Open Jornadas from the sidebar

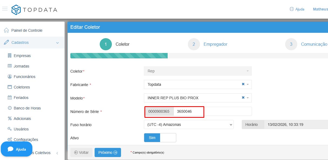coord(21,66)
